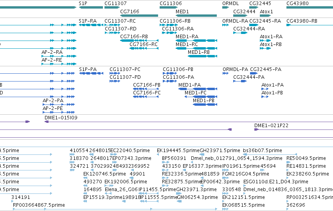
Task: Select the MED1-RB transcript
Action: [x=202, y=56]
